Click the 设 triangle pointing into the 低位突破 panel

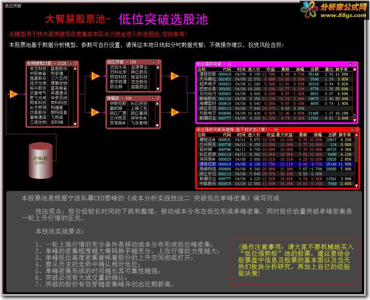click(x=95, y=76)
